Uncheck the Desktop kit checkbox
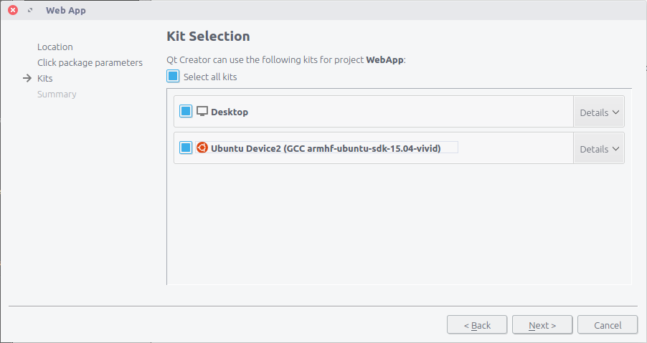This screenshot has width=647, height=343. click(x=186, y=111)
